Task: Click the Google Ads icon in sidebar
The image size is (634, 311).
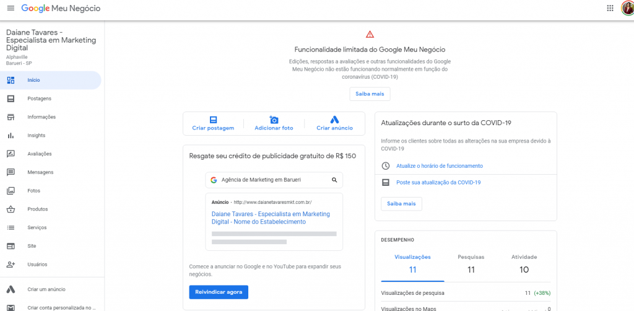Action: click(x=11, y=289)
